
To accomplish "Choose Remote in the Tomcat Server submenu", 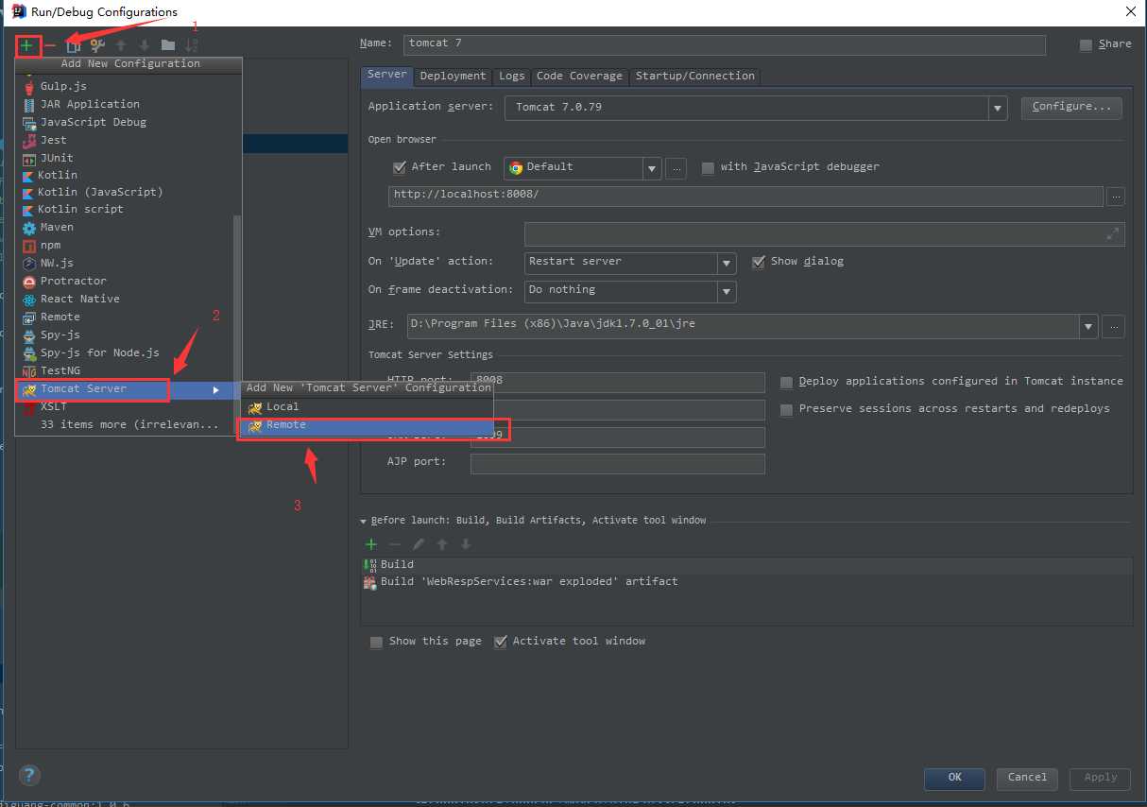I will (367, 425).
